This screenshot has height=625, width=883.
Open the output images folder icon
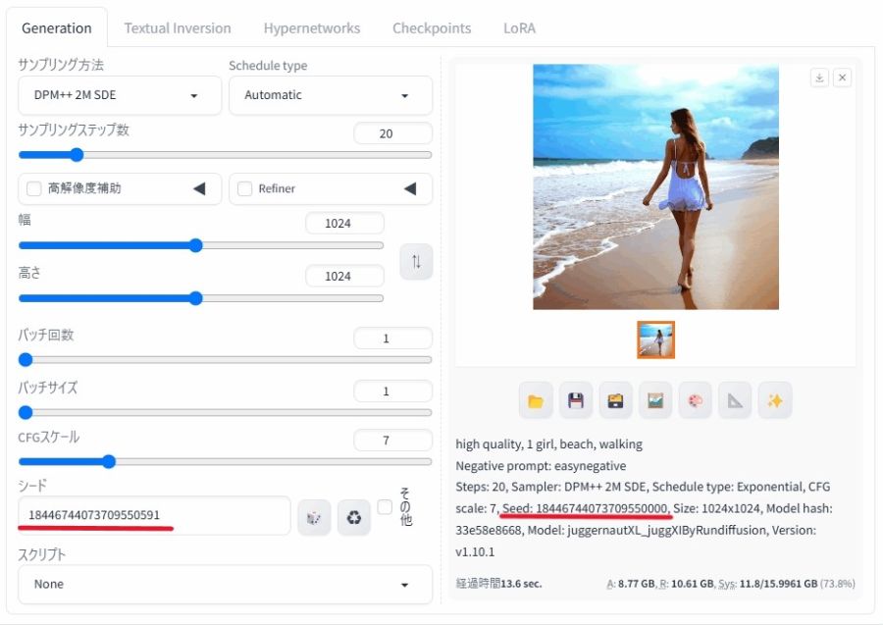point(536,400)
